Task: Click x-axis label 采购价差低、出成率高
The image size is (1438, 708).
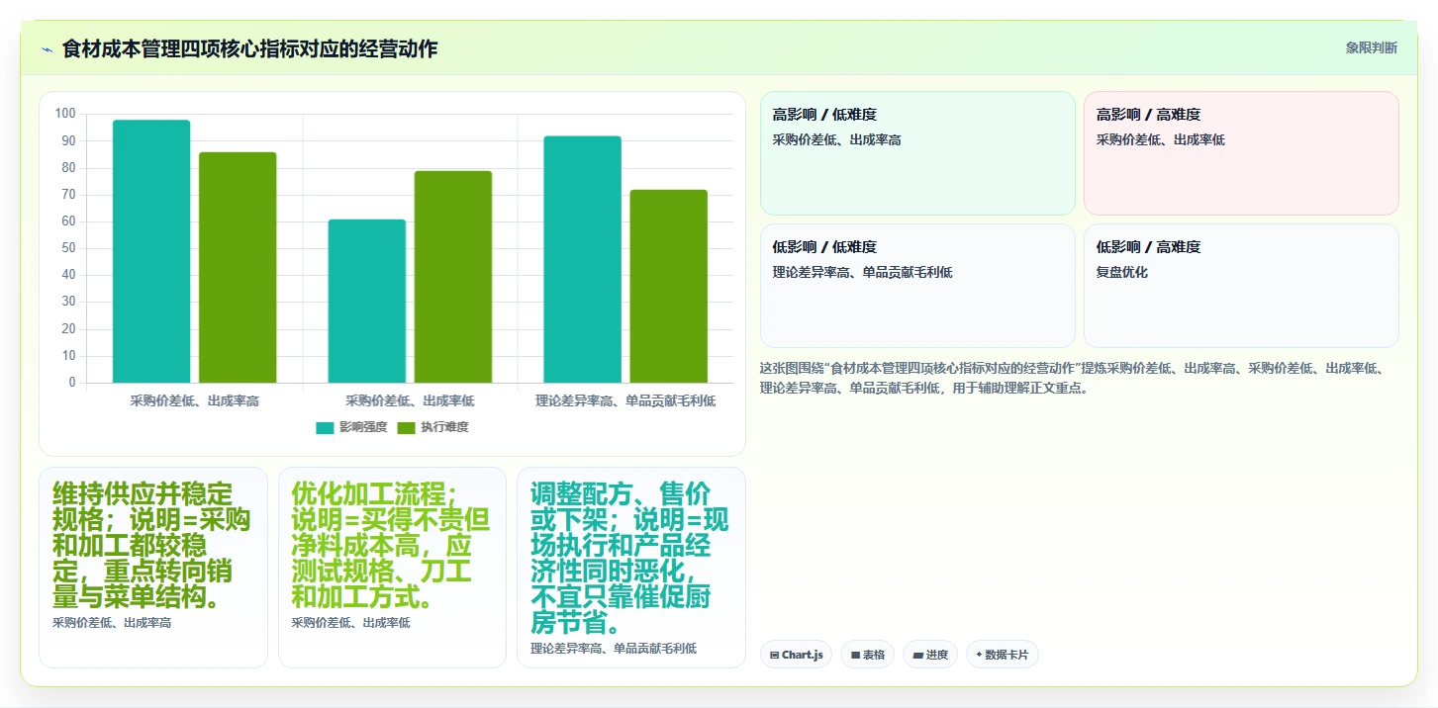Action: (x=195, y=401)
